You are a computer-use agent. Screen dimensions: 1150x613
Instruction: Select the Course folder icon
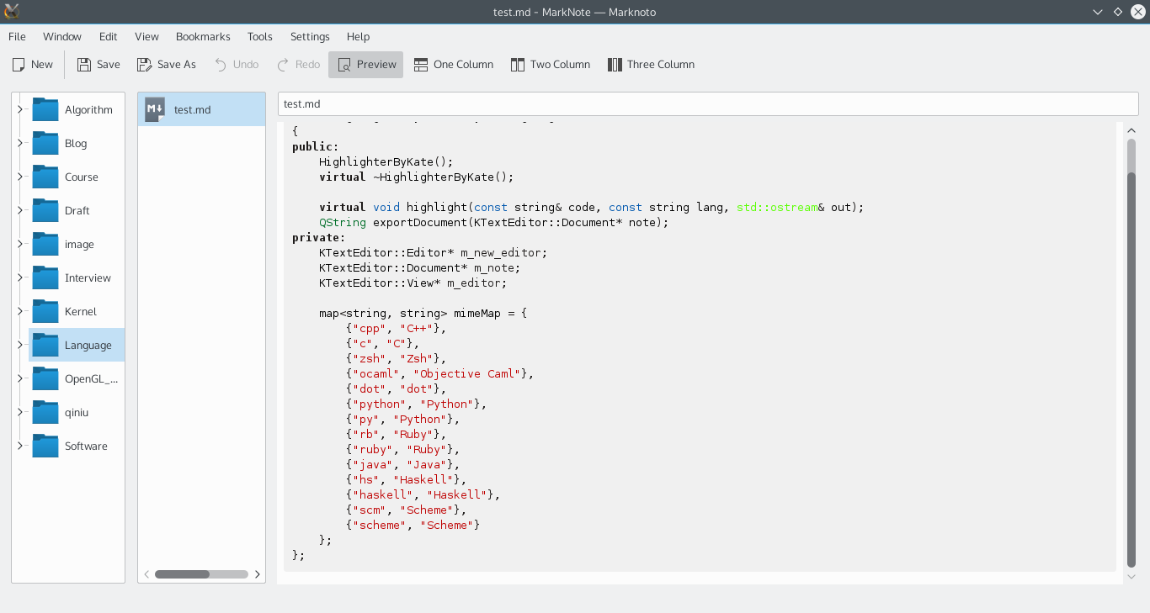(x=45, y=177)
